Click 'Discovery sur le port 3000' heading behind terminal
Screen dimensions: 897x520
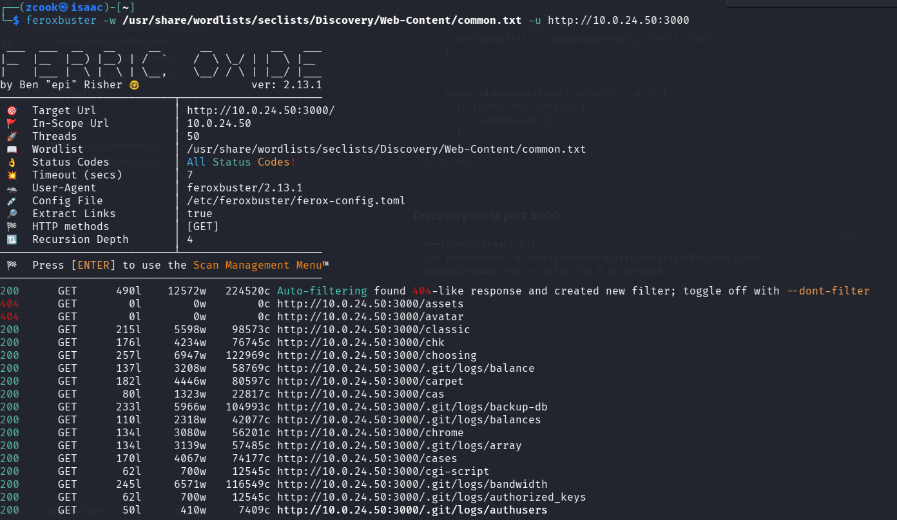[x=486, y=216]
